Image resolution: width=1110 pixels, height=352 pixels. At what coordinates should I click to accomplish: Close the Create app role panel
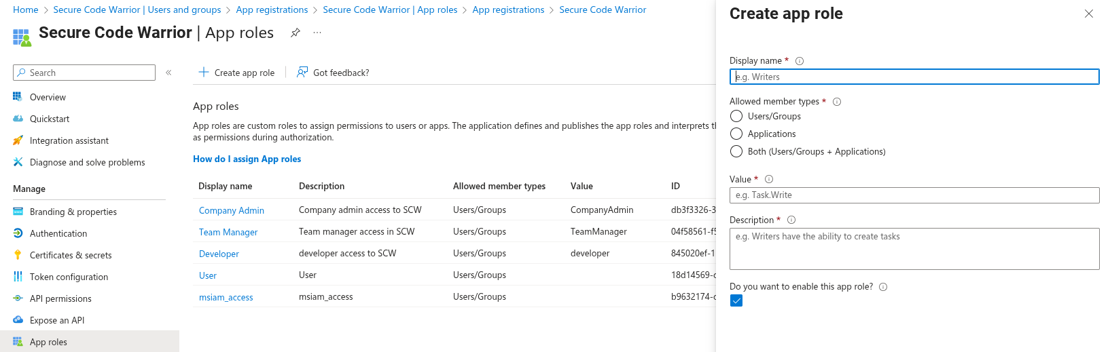pos(1089,14)
